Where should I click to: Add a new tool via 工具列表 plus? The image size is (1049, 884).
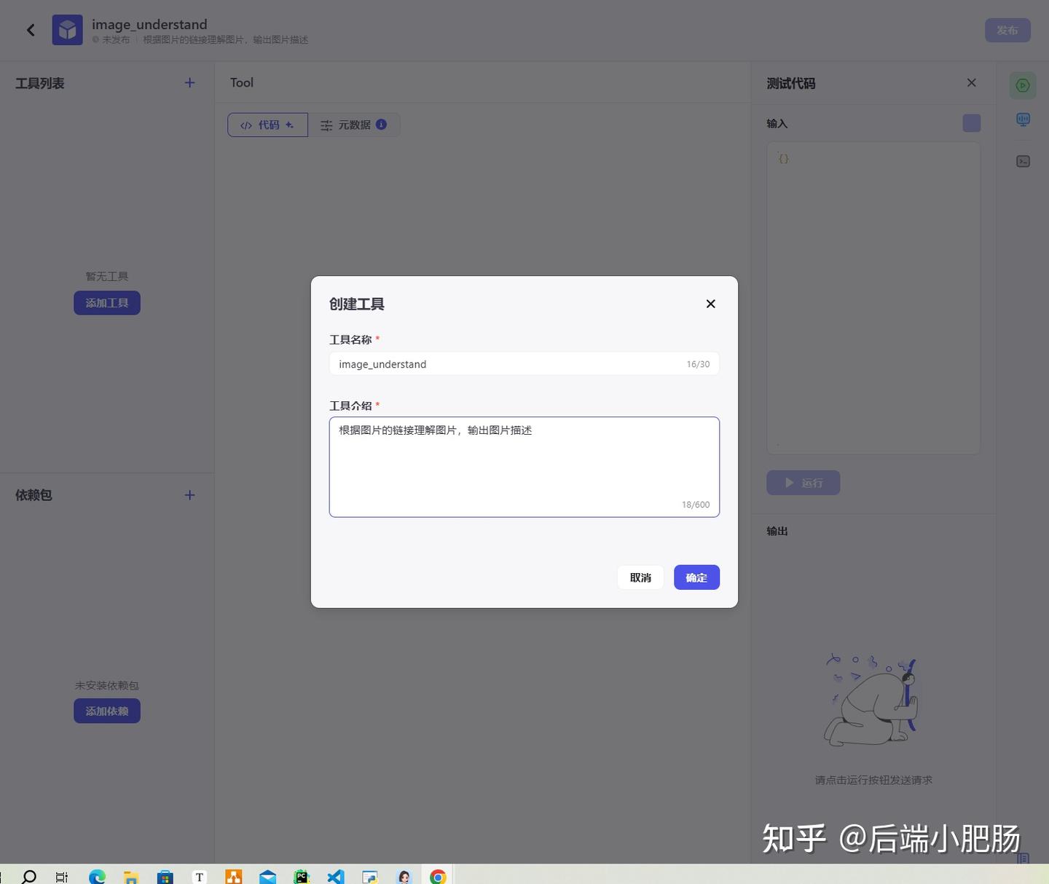pyautogui.click(x=189, y=83)
